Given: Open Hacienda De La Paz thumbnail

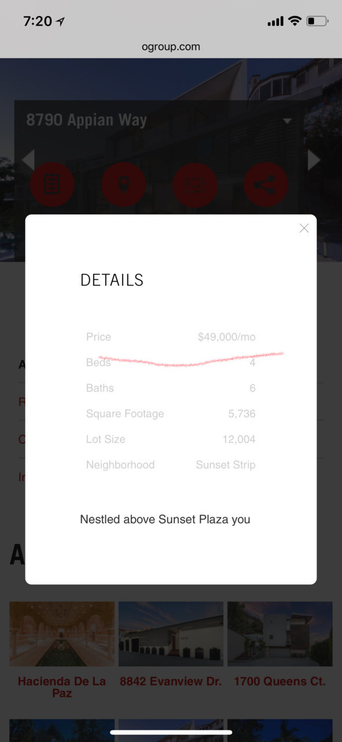Looking at the screenshot, I should click(x=62, y=634).
